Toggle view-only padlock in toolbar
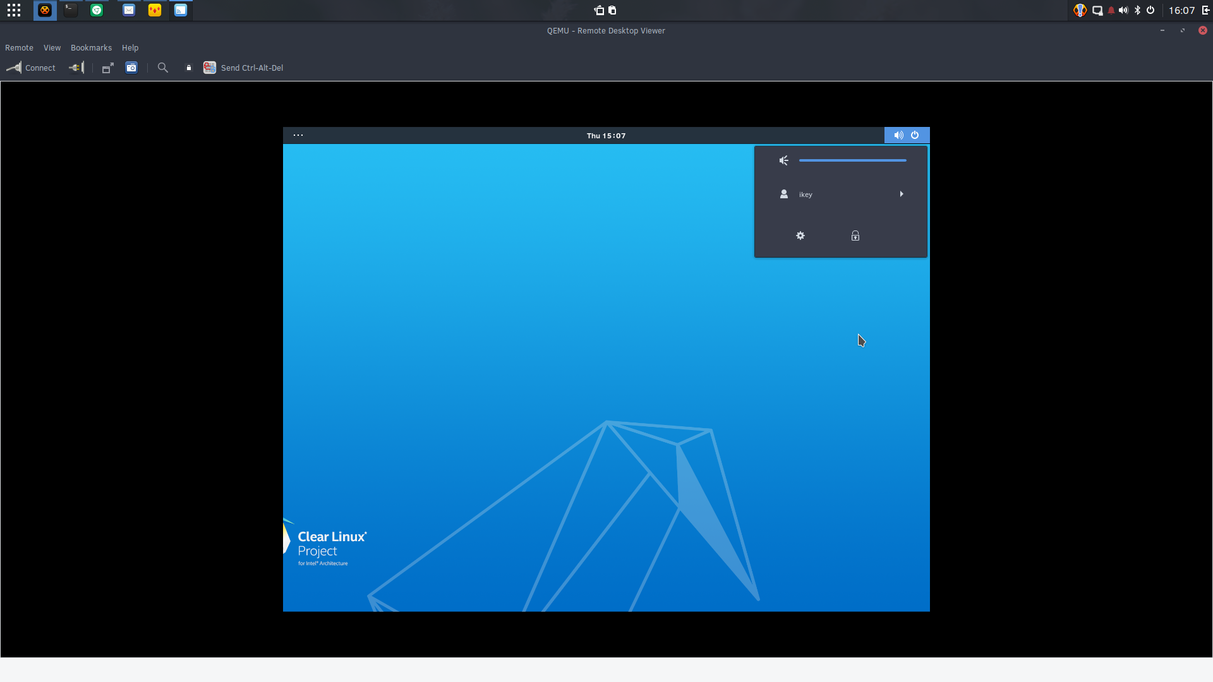This screenshot has height=682, width=1213. pyautogui.click(x=188, y=68)
